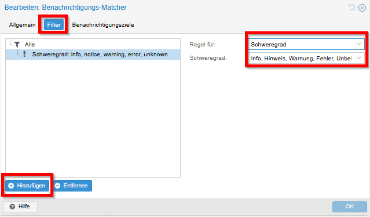Screen dimensions: 370x217
Task: Click the dialog title Bearbeiten: Benachrichtigungs-Matcher
Action: pyautogui.click(x=65, y=8)
